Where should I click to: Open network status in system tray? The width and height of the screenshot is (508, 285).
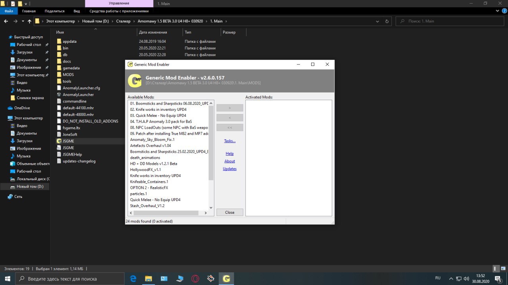point(458,279)
